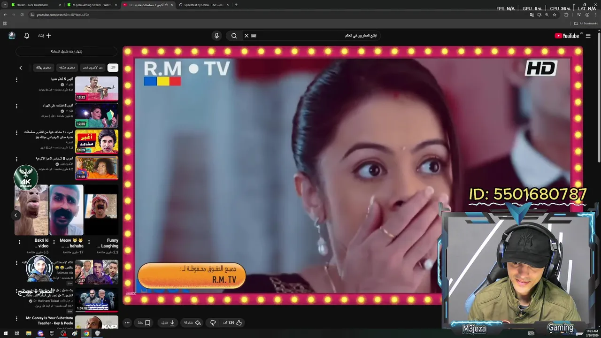The image size is (601, 338).
Task: Select the third suggestion filter chip
Action: [x=67, y=68]
